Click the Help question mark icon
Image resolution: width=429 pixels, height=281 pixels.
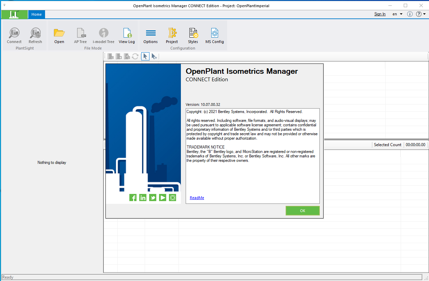pos(419,14)
